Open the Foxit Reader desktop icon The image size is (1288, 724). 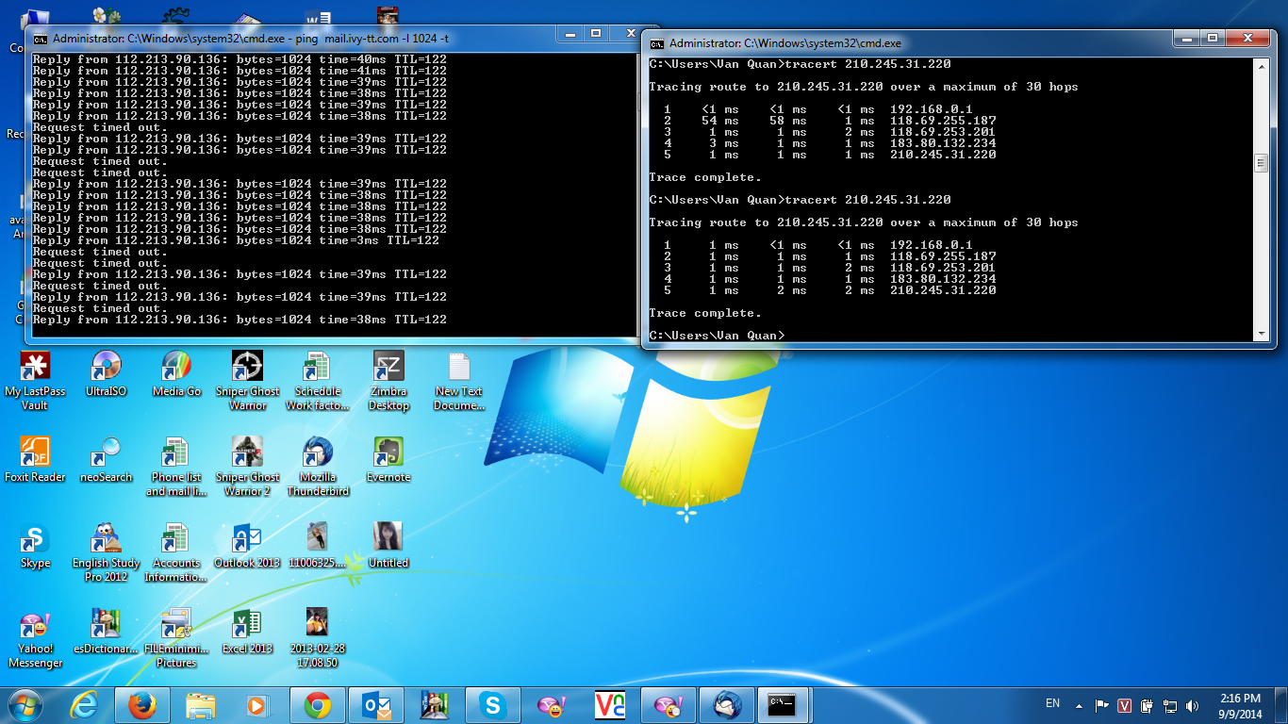(x=35, y=460)
